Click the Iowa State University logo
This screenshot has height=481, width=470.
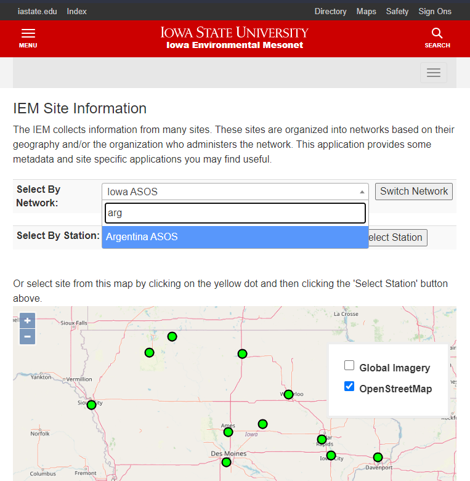[x=235, y=32]
